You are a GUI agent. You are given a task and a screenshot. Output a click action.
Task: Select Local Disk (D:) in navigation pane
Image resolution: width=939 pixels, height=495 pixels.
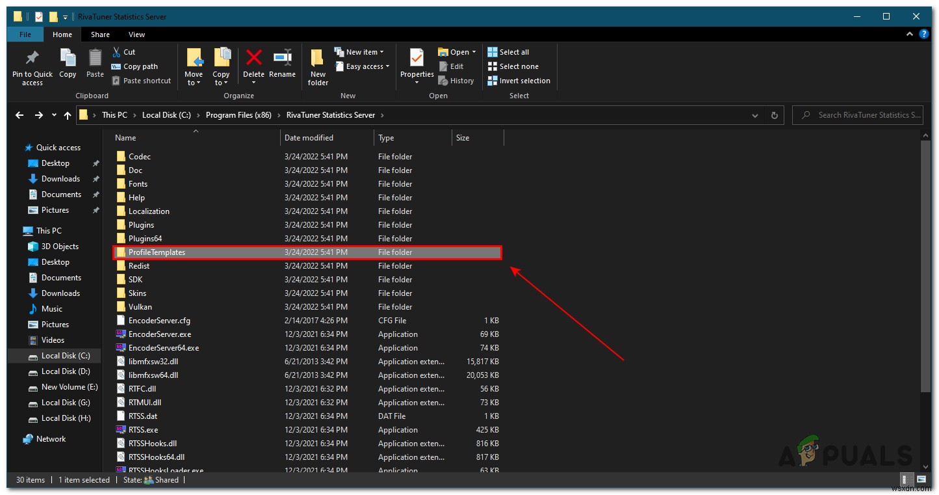coord(65,371)
